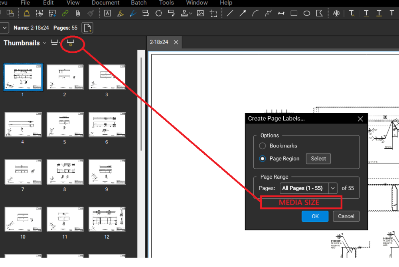
Task: Select page 12 thumbnail
Action: click(x=107, y=219)
